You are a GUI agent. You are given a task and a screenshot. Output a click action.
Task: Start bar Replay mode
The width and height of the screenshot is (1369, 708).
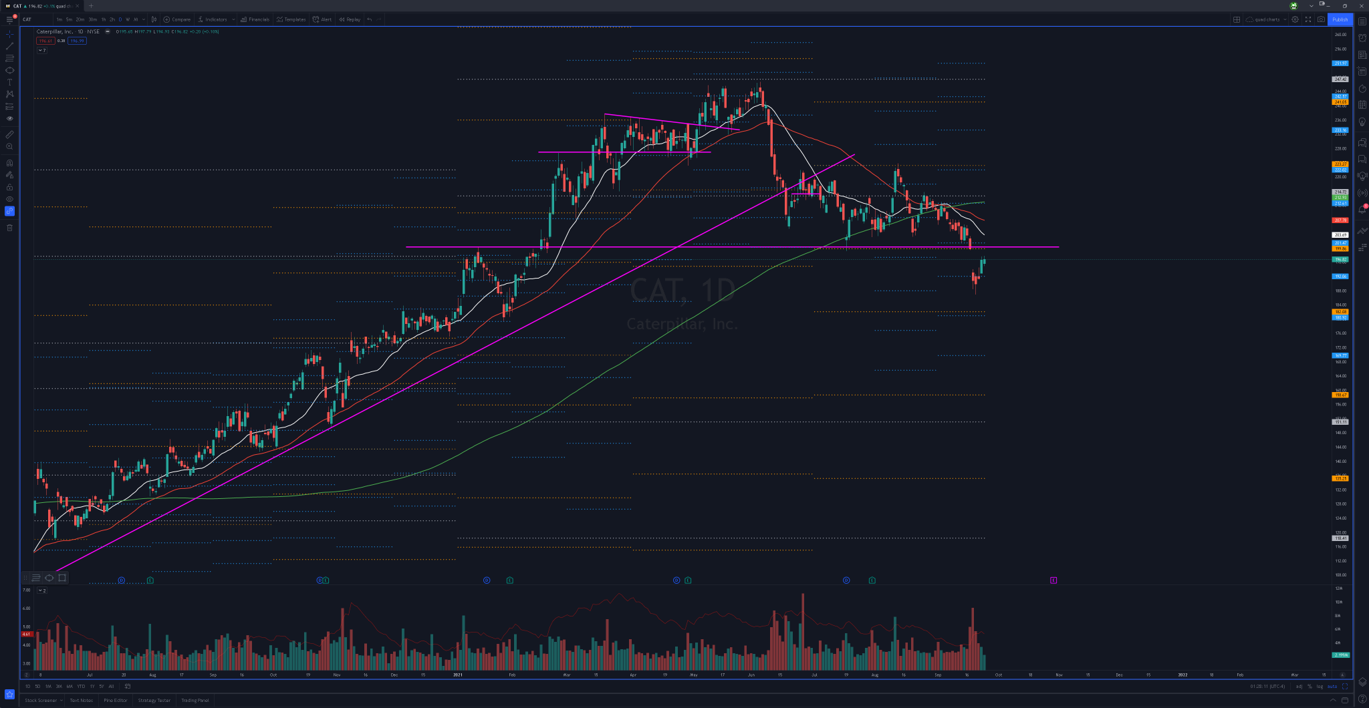(350, 19)
